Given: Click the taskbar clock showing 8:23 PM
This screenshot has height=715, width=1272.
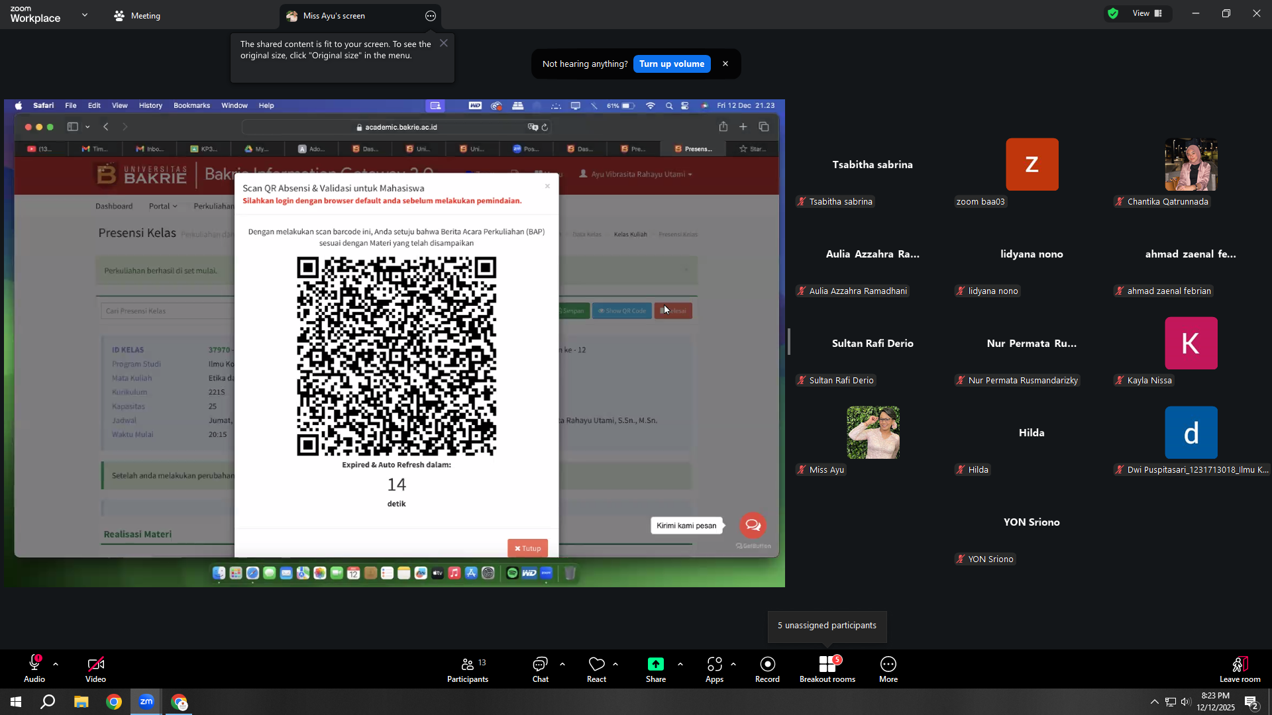Looking at the screenshot, I should [1216, 702].
